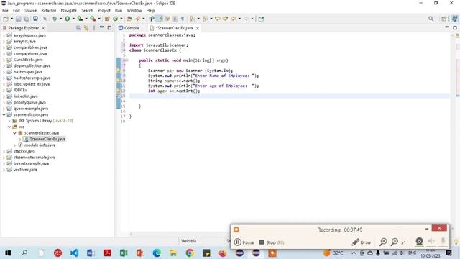Open the Source menu

point(30,10)
